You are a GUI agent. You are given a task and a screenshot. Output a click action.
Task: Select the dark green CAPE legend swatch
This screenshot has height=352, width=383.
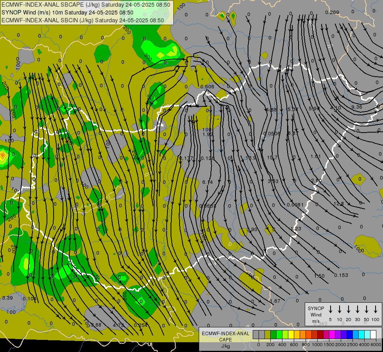pos(273,335)
